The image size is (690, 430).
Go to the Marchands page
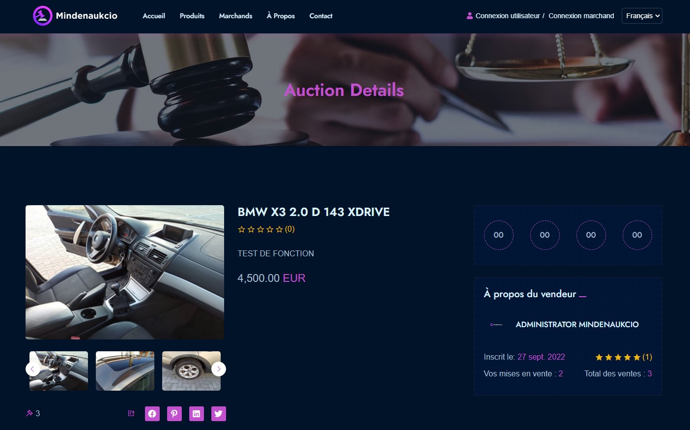[x=235, y=16]
